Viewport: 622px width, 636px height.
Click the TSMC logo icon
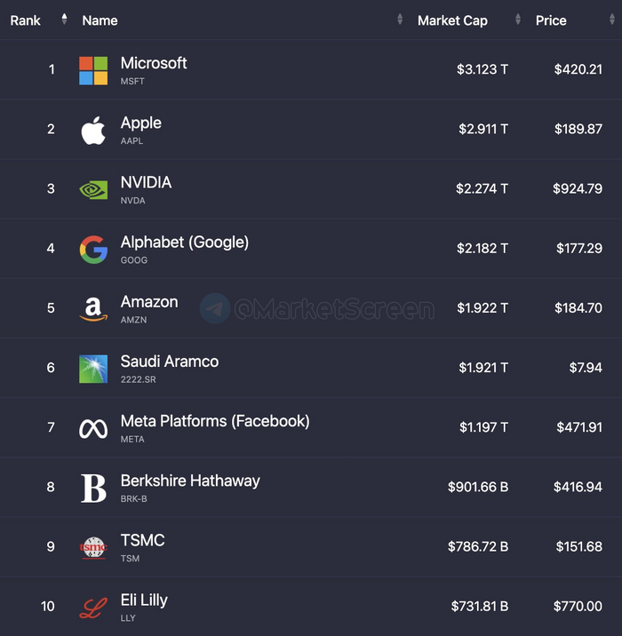(x=93, y=548)
